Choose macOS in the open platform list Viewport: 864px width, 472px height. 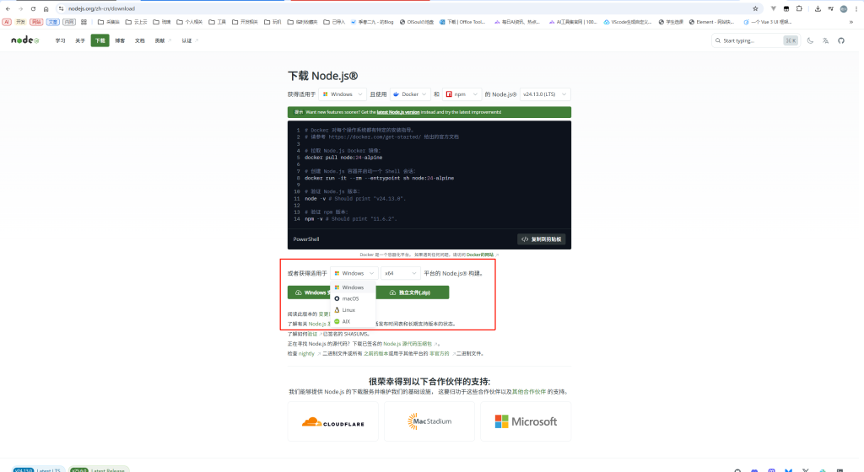pos(353,298)
